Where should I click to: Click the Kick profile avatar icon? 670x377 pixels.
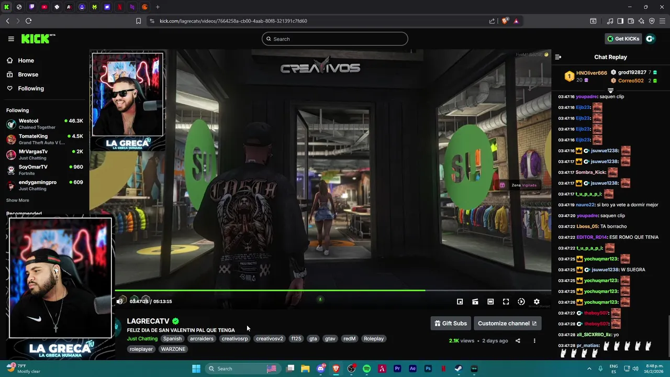click(x=650, y=39)
